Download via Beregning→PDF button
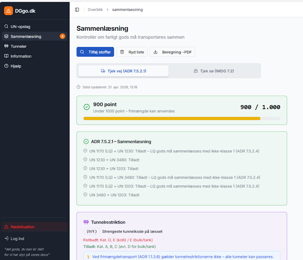 (x=172, y=52)
